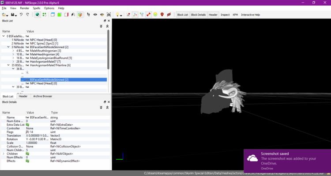
Task: Open the Load icon dropdown arrow
Action: (x=8, y=15)
